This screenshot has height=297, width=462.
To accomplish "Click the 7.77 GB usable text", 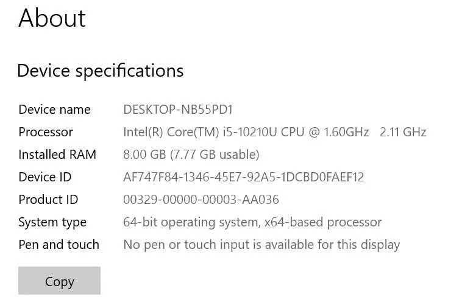I will (x=215, y=155).
